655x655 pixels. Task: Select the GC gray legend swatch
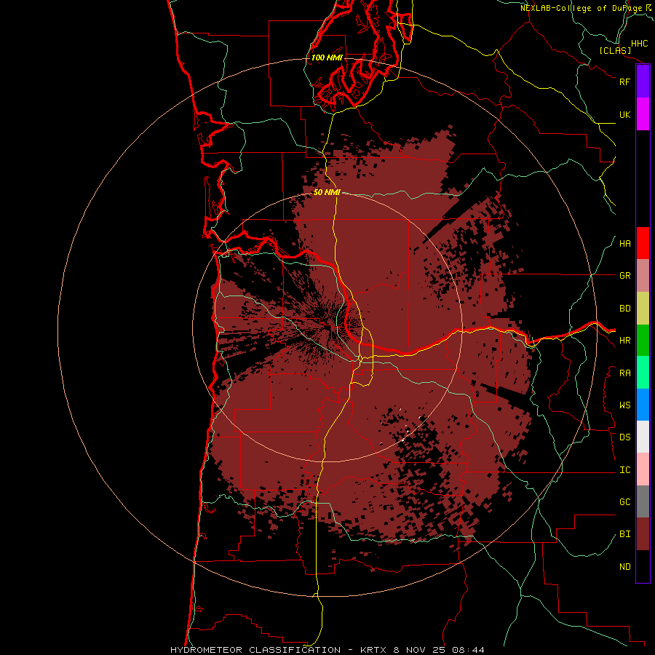[x=643, y=501]
